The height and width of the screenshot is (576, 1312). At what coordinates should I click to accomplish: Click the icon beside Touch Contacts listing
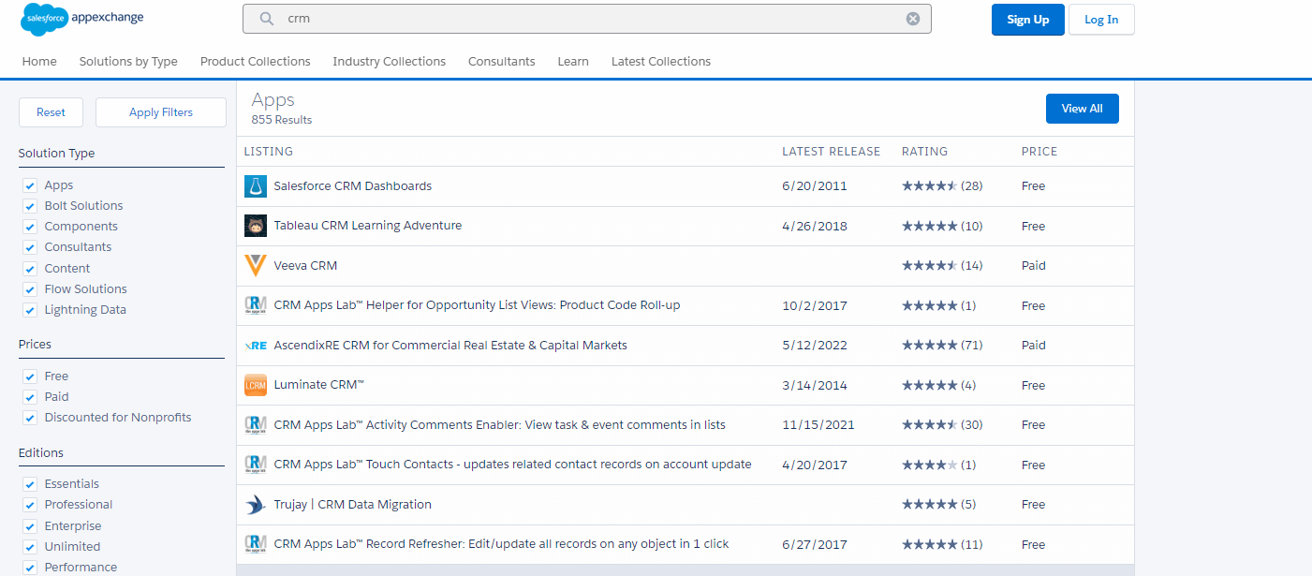click(x=256, y=465)
